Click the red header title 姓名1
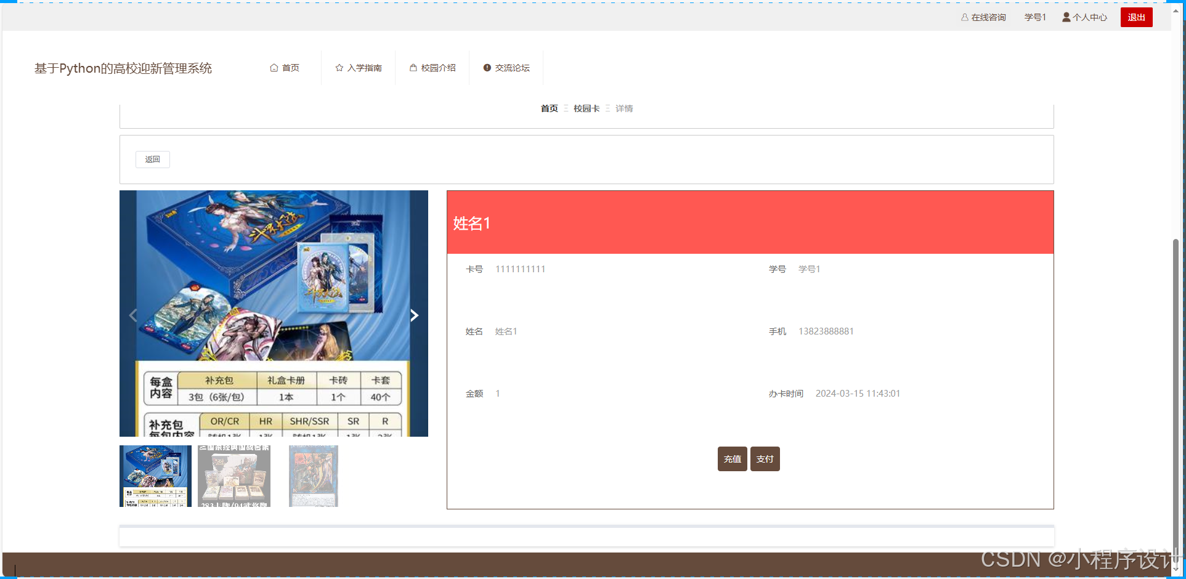Image resolution: width=1186 pixels, height=579 pixels. (x=472, y=223)
